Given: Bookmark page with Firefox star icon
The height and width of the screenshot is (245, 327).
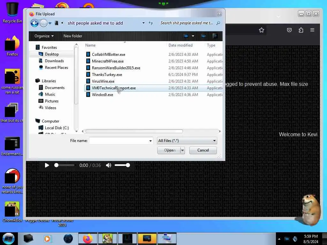Looking at the screenshot, I should click(261, 30).
